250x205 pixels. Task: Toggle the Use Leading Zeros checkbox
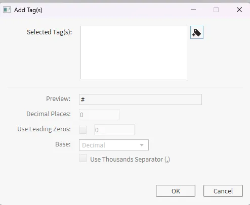pyautogui.click(x=83, y=130)
